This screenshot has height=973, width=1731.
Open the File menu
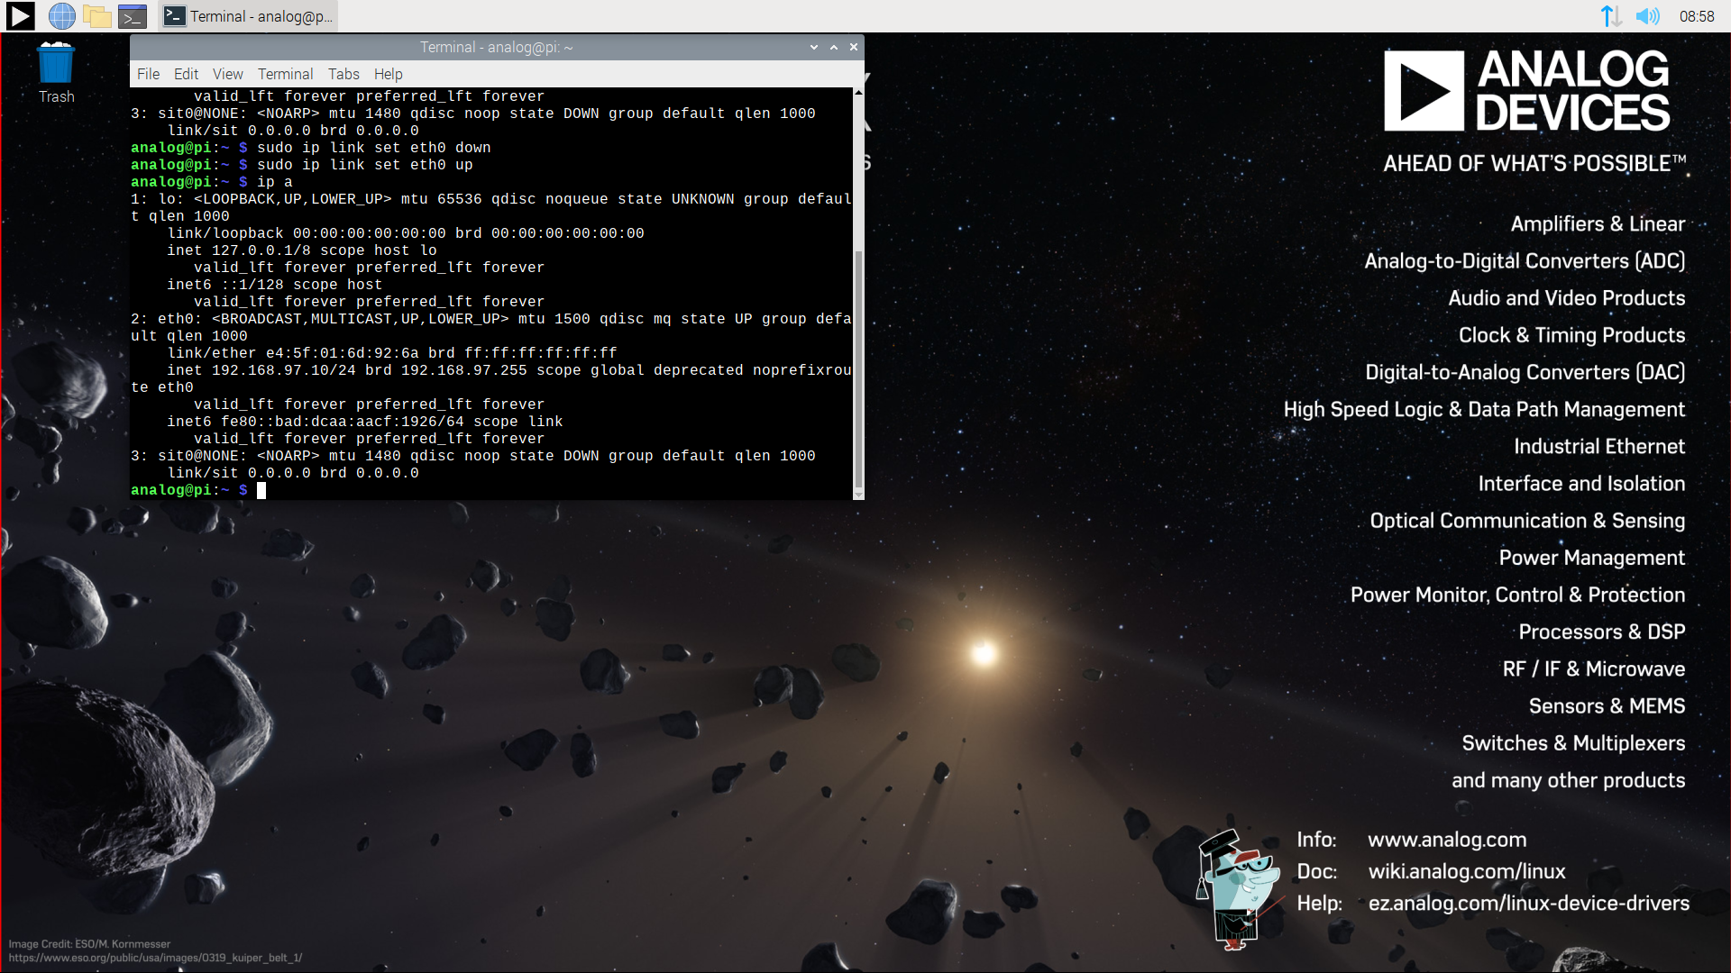pos(148,74)
